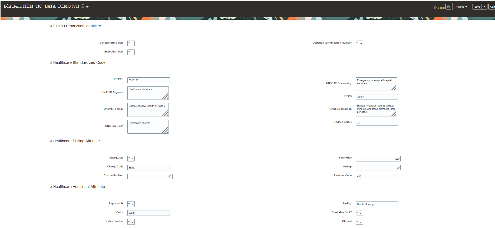Click the globe icon in header
The width and height of the screenshot is (495, 228).
click(448, 7)
